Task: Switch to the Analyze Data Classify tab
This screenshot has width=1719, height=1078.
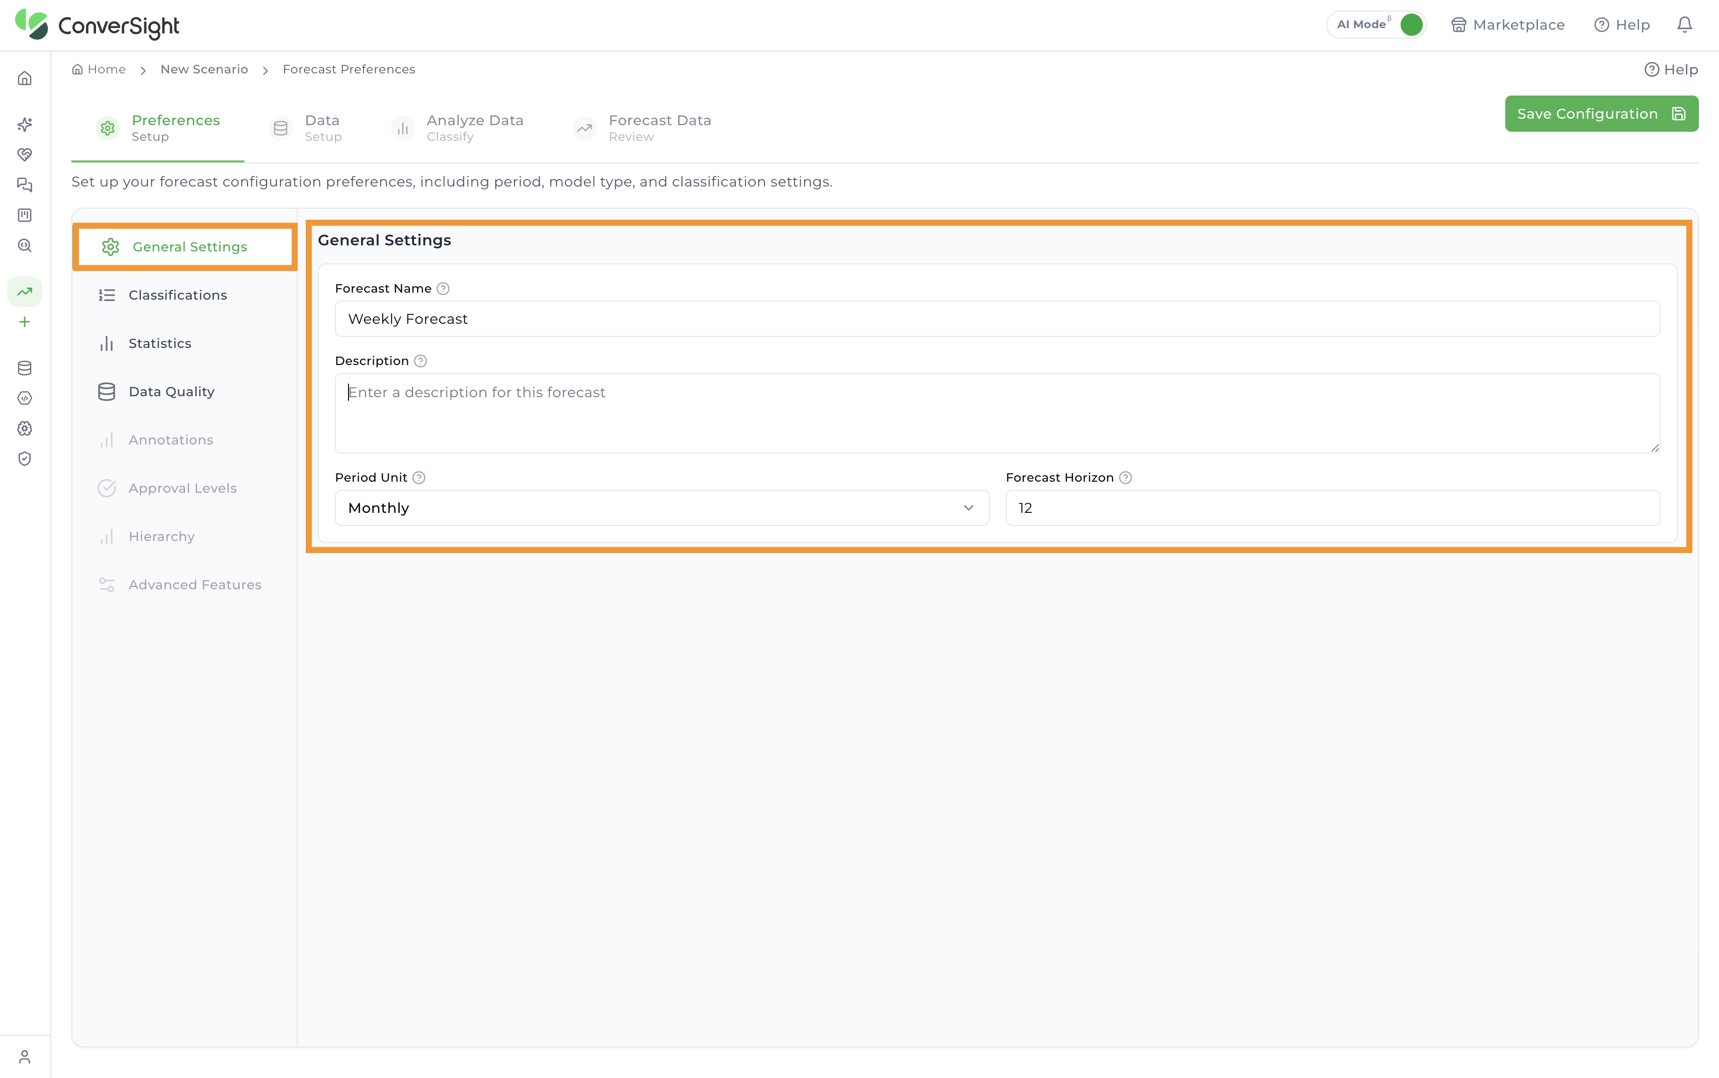Action: tap(458, 128)
